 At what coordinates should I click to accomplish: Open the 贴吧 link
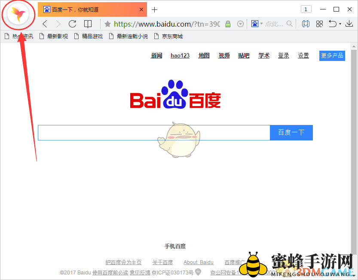coord(244,55)
